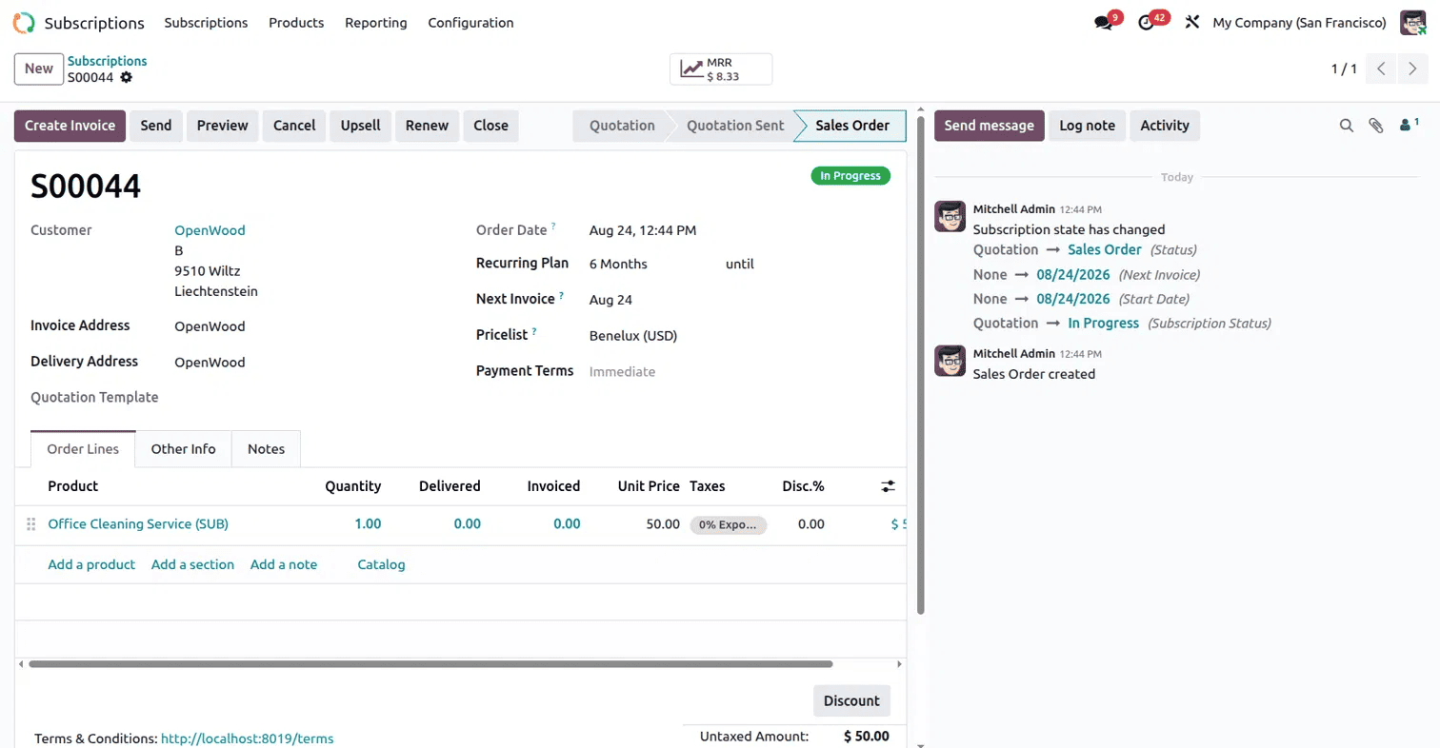Viewport: 1440px width, 748px height.
Task: Click the Discount button
Action: 851,700
